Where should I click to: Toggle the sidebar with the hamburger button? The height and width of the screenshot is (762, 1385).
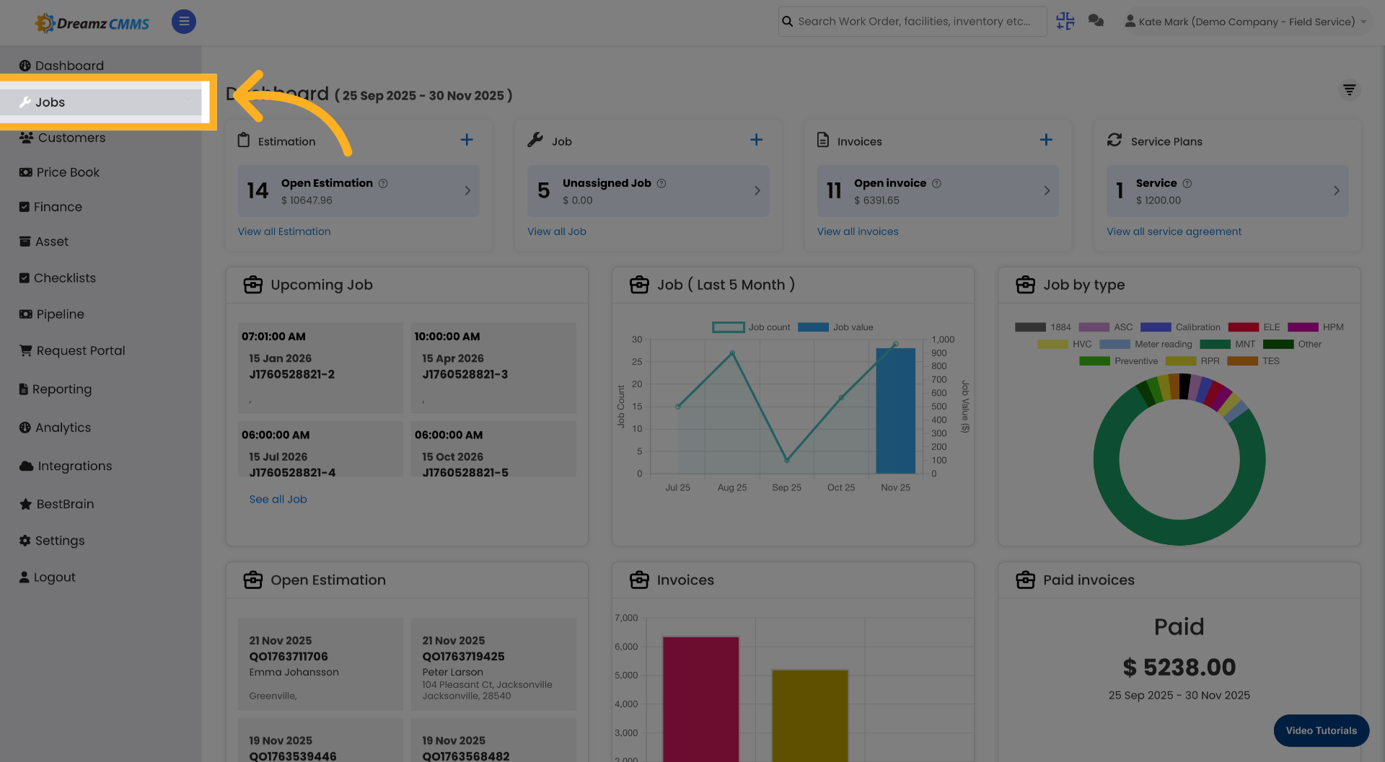tap(183, 22)
